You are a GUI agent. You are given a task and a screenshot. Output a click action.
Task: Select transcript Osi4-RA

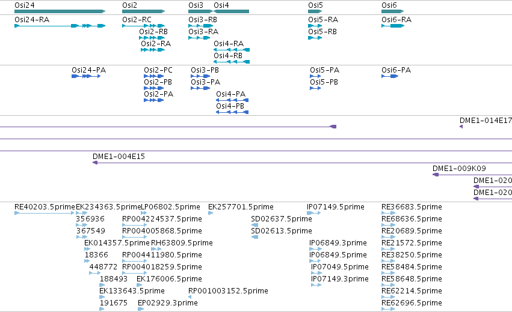pos(232,50)
